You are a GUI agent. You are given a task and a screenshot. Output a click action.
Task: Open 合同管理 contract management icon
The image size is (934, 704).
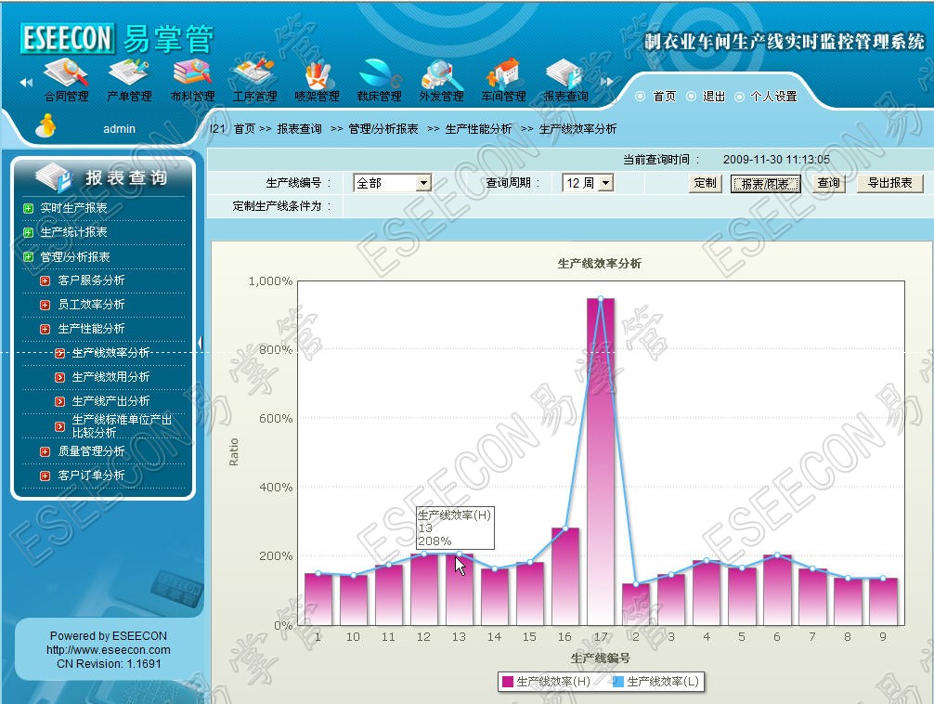tap(66, 73)
